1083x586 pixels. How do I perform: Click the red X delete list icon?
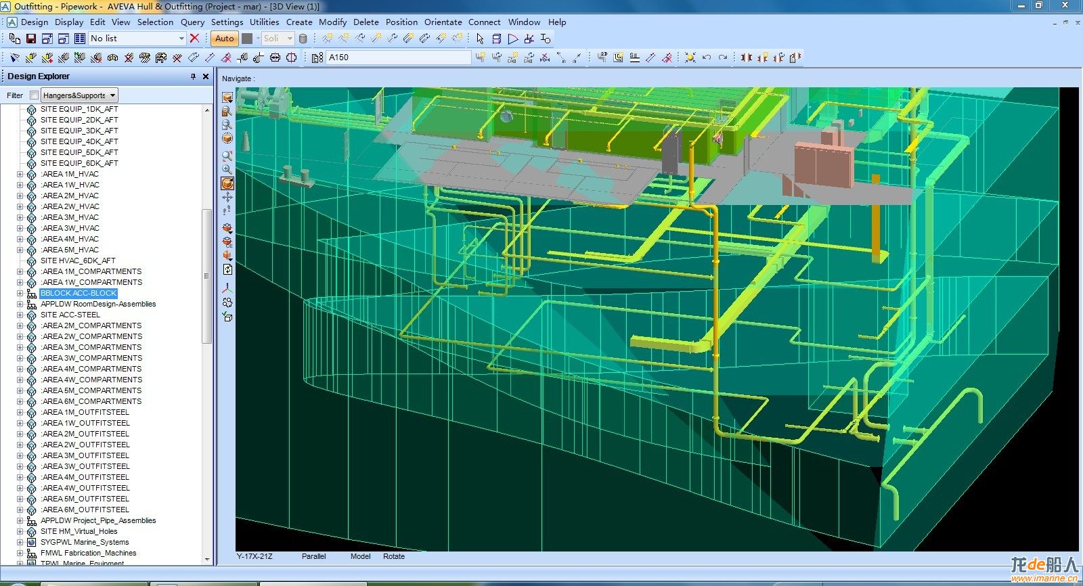click(195, 39)
